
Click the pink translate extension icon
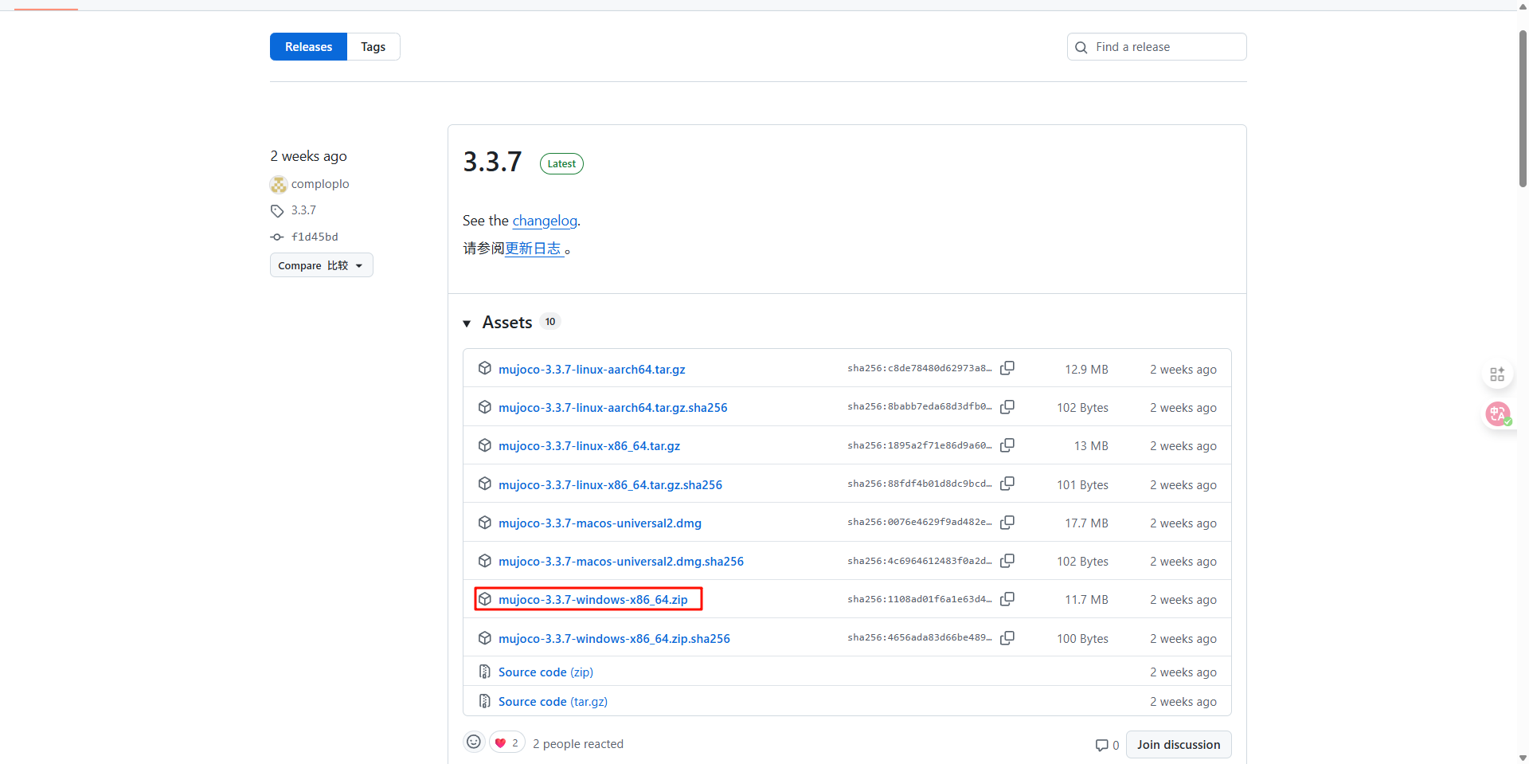point(1498,414)
